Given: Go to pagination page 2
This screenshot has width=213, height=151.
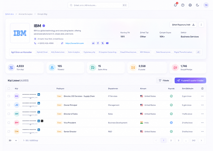Looking at the screenshot, I should [x=171, y=140].
